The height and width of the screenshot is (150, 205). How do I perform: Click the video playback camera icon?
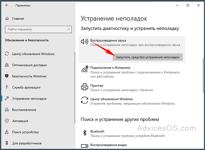[x=85, y=146]
